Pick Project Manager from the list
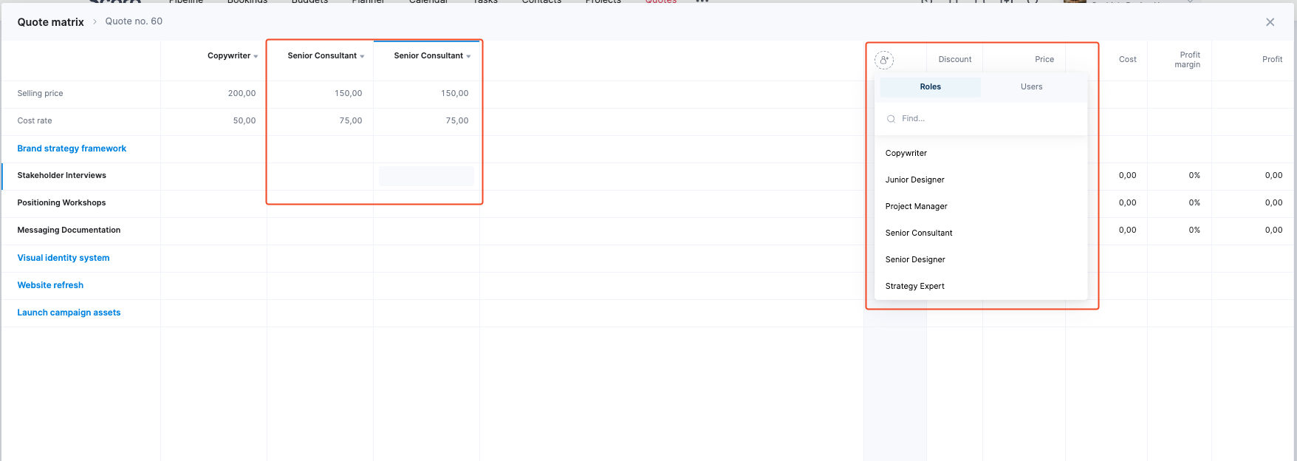 click(x=916, y=207)
